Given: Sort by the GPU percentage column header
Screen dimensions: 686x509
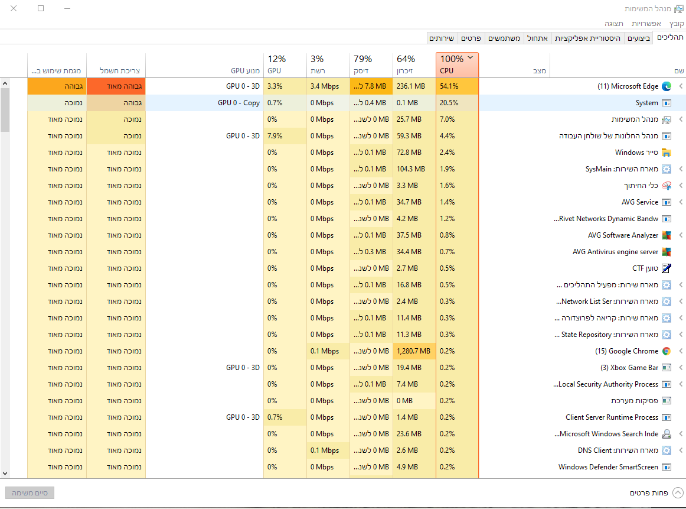Looking at the screenshot, I should click(285, 65).
